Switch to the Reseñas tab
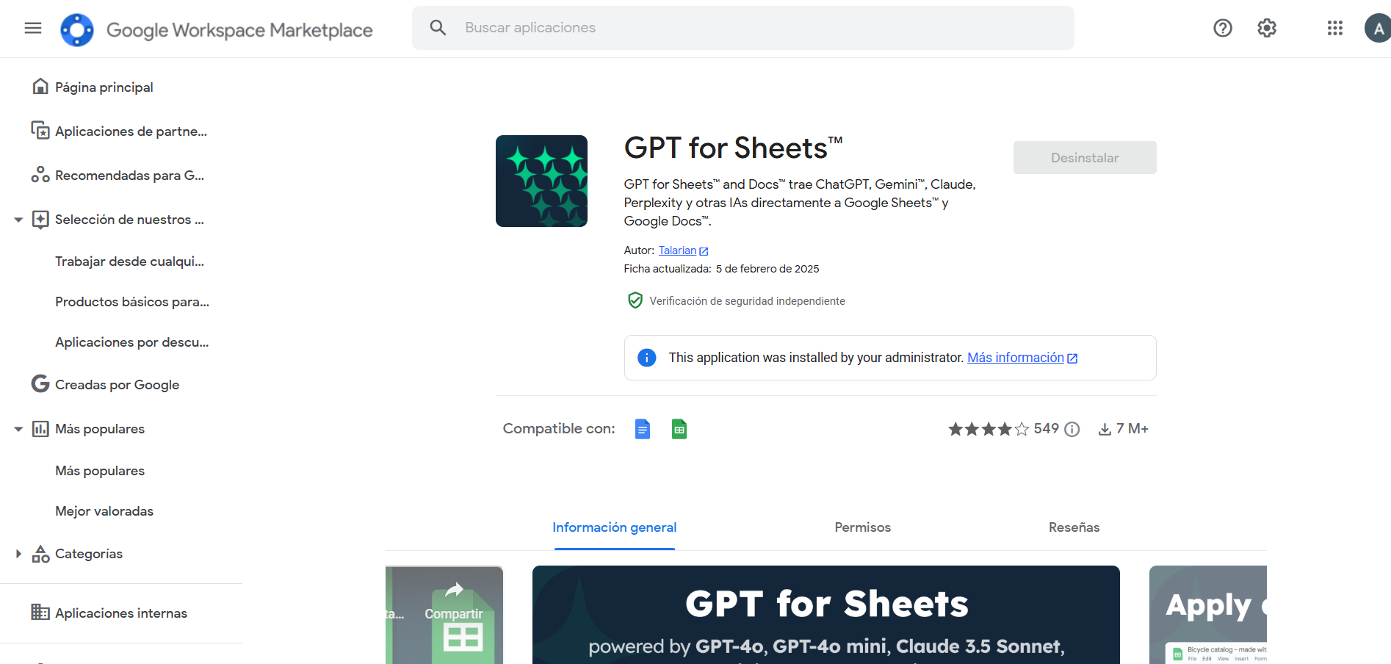Screen dimensions: 1391x664 click(x=1073, y=527)
